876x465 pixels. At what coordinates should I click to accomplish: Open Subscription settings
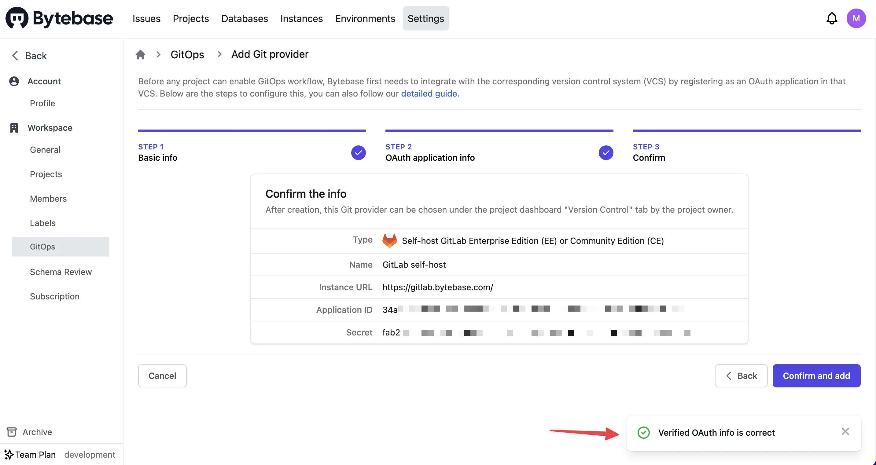[55, 296]
